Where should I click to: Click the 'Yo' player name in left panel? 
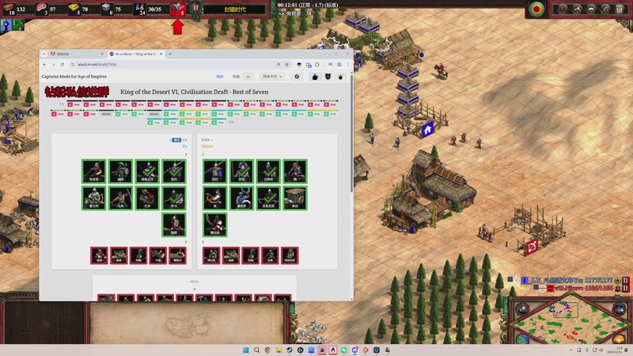(x=184, y=146)
